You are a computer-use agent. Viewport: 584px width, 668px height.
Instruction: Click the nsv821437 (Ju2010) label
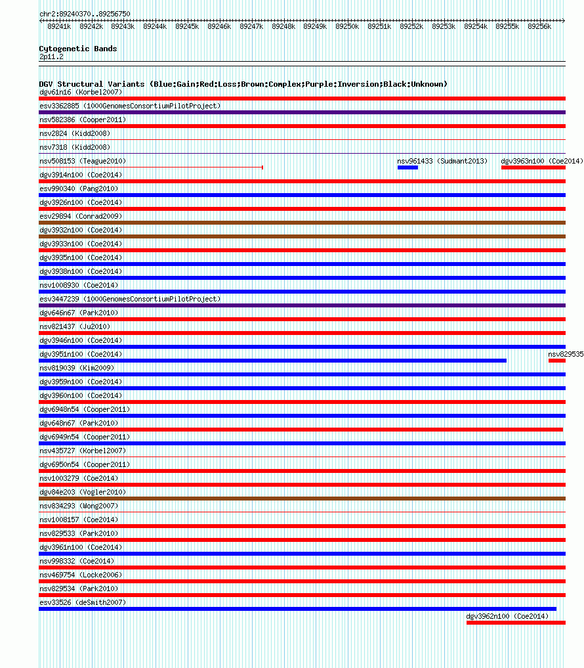[x=75, y=326]
